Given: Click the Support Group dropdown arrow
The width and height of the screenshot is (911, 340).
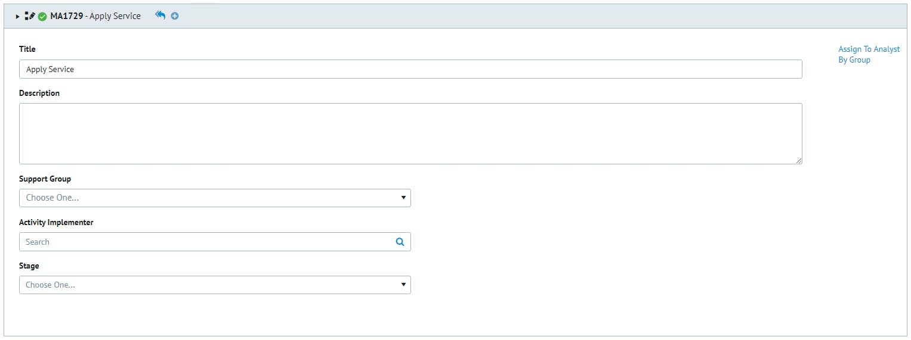Looking at the screenshot, I should (403, 198).
